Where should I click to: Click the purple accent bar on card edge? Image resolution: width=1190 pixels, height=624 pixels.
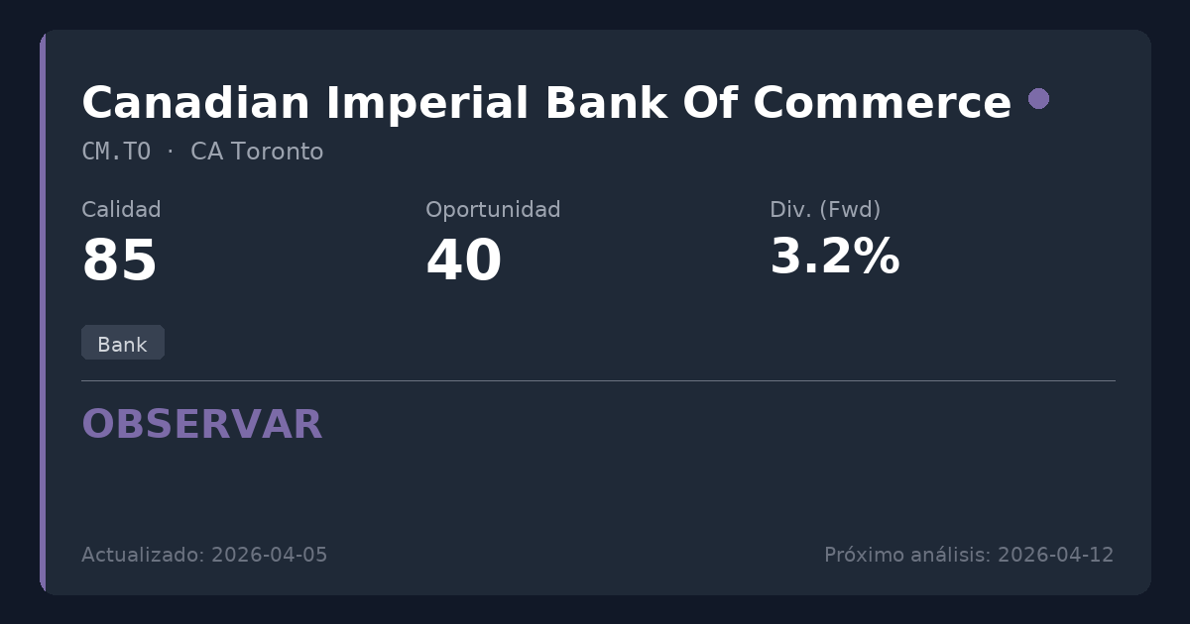[x=43, y=312]
